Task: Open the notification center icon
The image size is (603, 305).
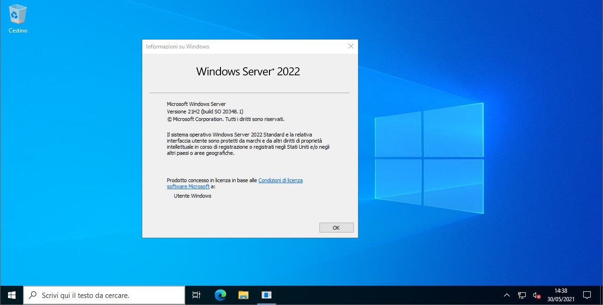Action: [587, 295]
